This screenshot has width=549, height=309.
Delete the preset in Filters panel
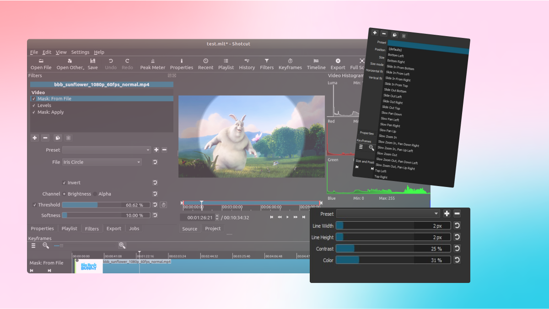click(164, 149)
